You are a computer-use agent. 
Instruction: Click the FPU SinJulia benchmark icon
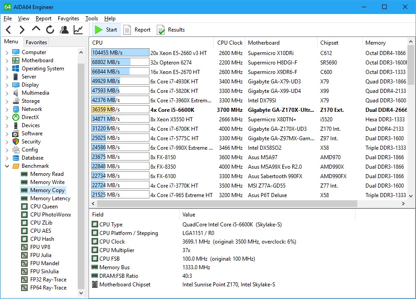24,271
